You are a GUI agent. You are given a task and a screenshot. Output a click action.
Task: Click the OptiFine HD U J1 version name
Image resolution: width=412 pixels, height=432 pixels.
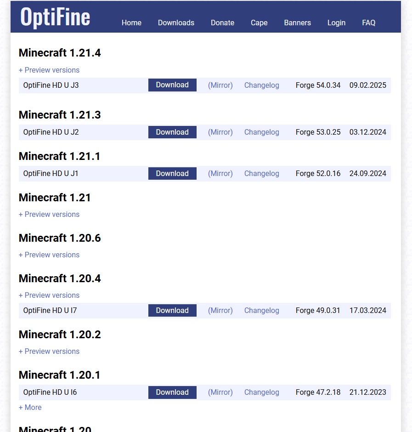click(51, 174)
